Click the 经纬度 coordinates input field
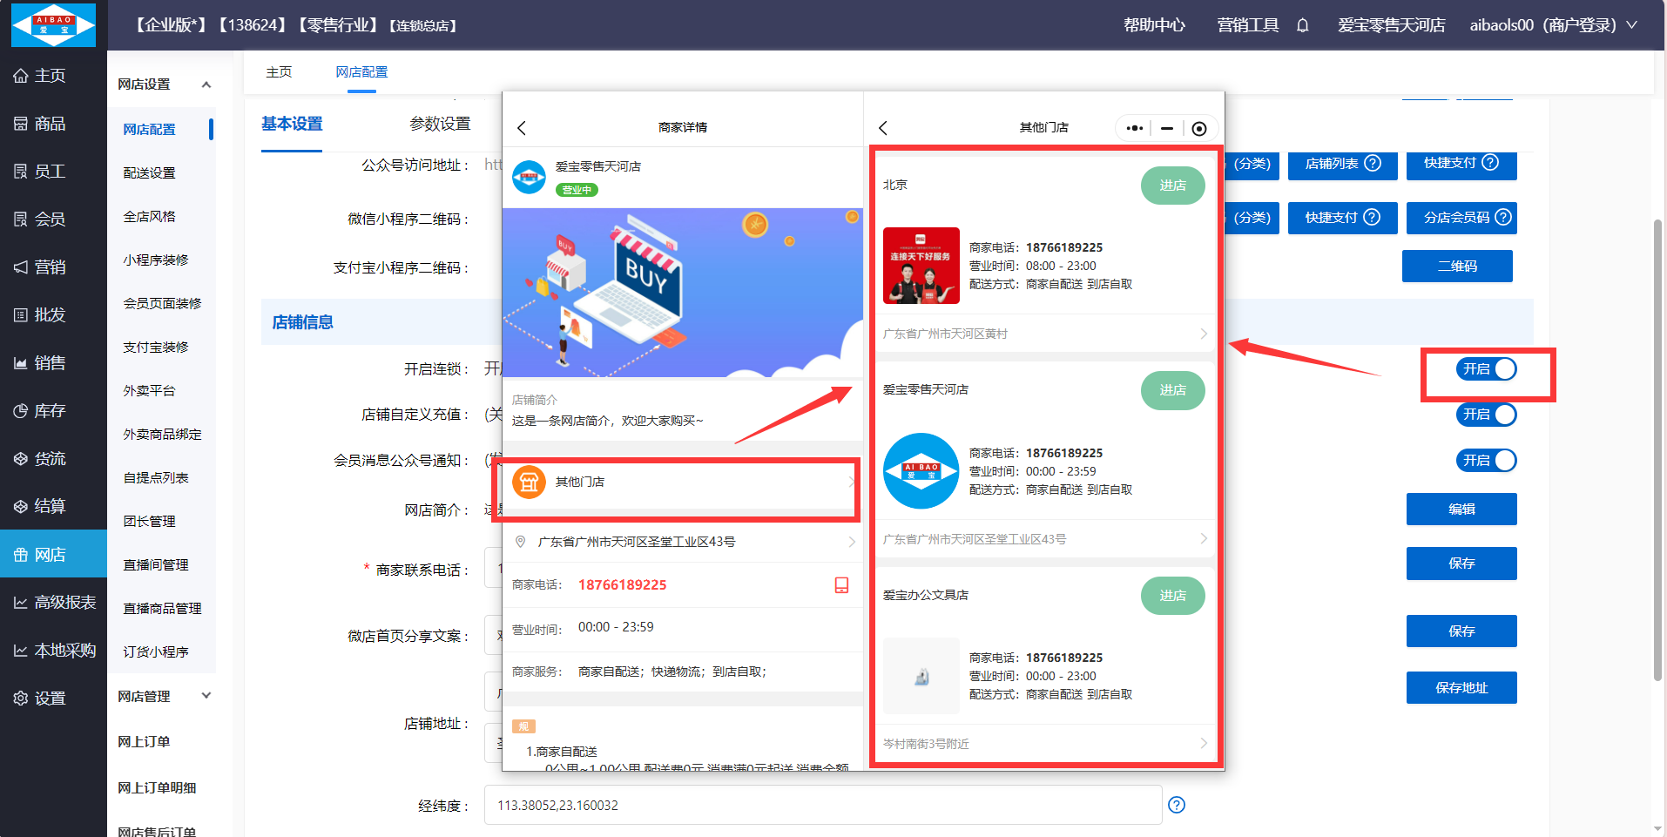 [x=822, y=805]
